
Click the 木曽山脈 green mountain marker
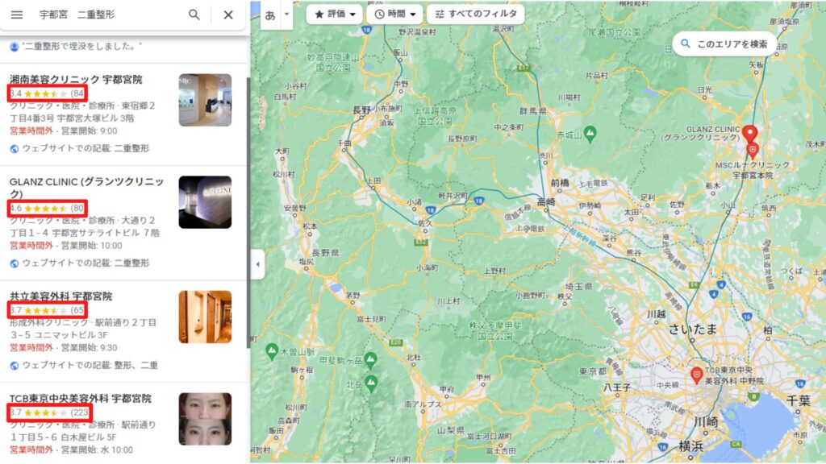click(272, 351)
